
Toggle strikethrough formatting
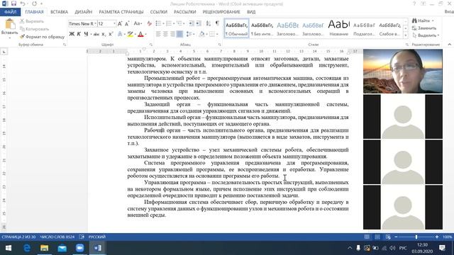96,34
